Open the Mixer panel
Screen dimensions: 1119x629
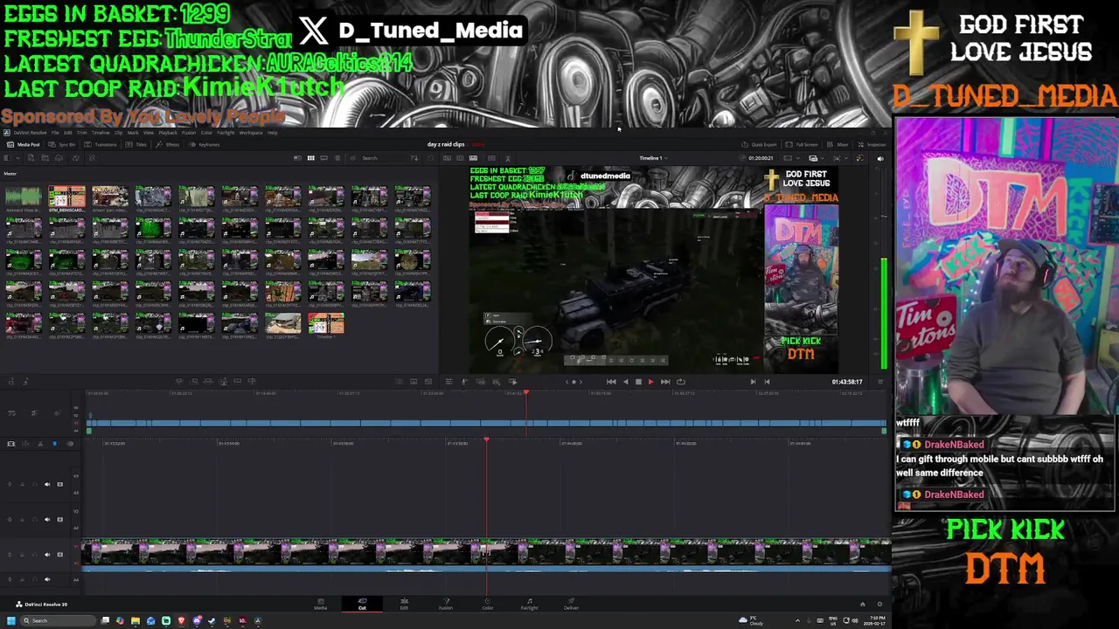(x=838, y=144)
